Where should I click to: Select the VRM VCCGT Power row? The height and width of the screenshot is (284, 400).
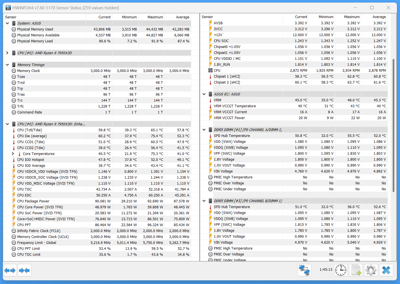coord(294,118)
